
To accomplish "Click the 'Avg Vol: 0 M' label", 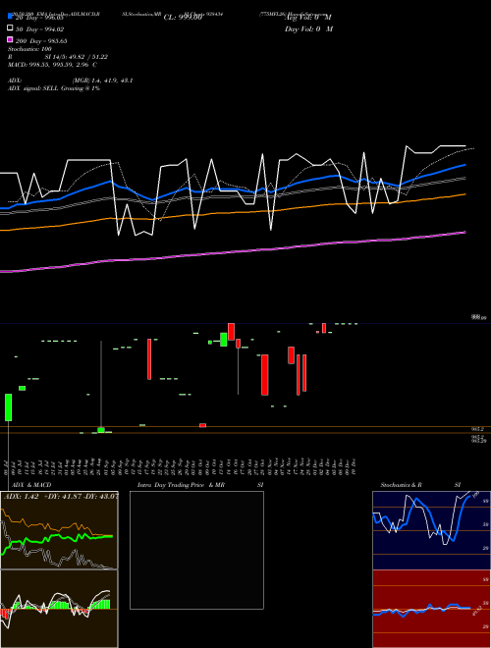I will click(308, 18).
